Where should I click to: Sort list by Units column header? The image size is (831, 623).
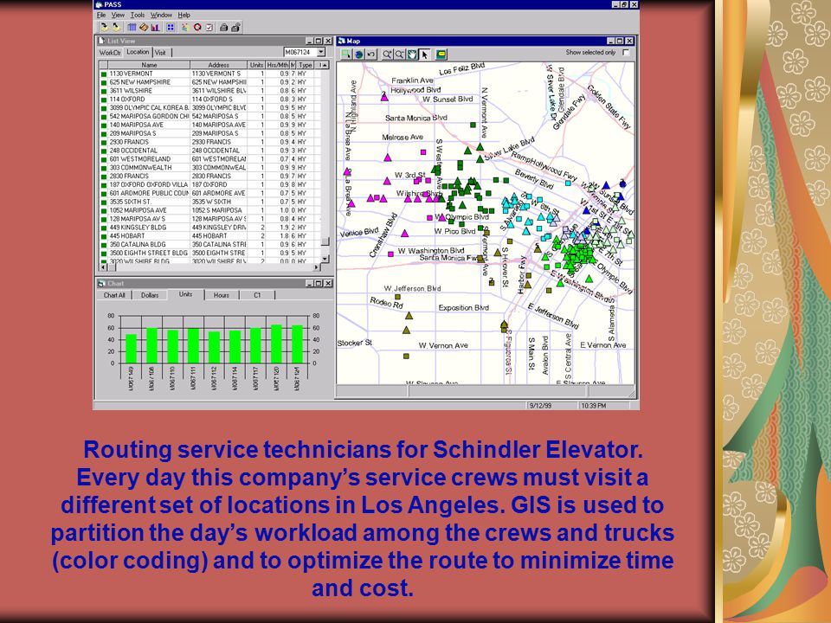256,65
